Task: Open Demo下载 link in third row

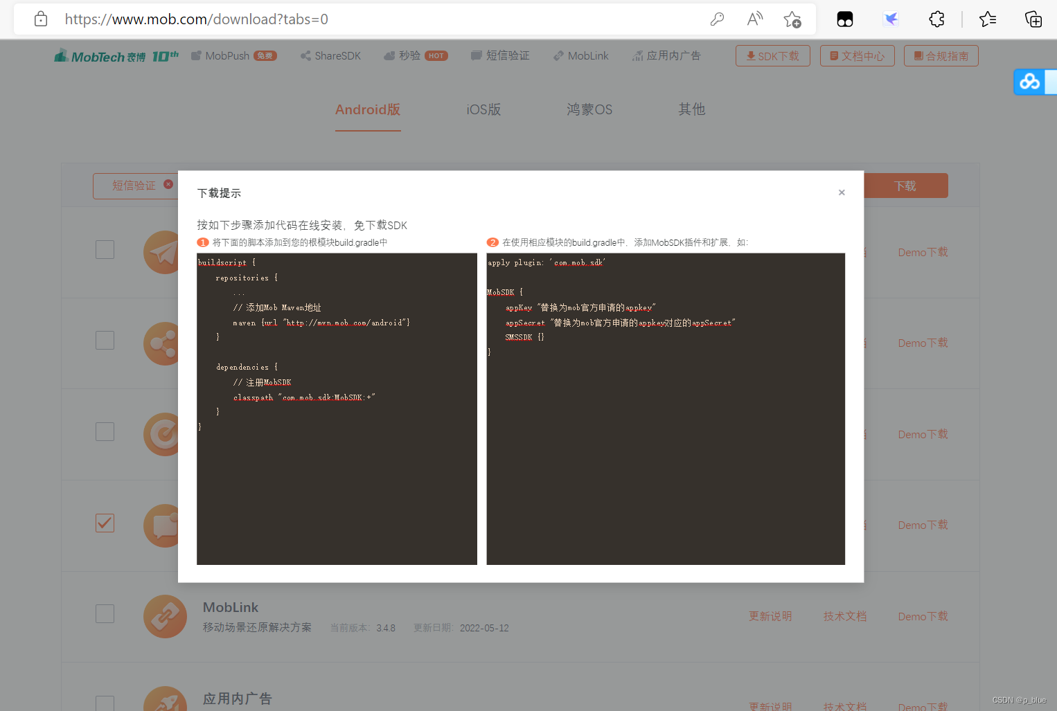Action: [x=923, y=434]
